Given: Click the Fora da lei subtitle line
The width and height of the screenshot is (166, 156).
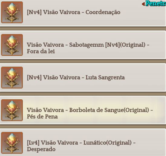Looking at the screenshot, I should point(41,51).
